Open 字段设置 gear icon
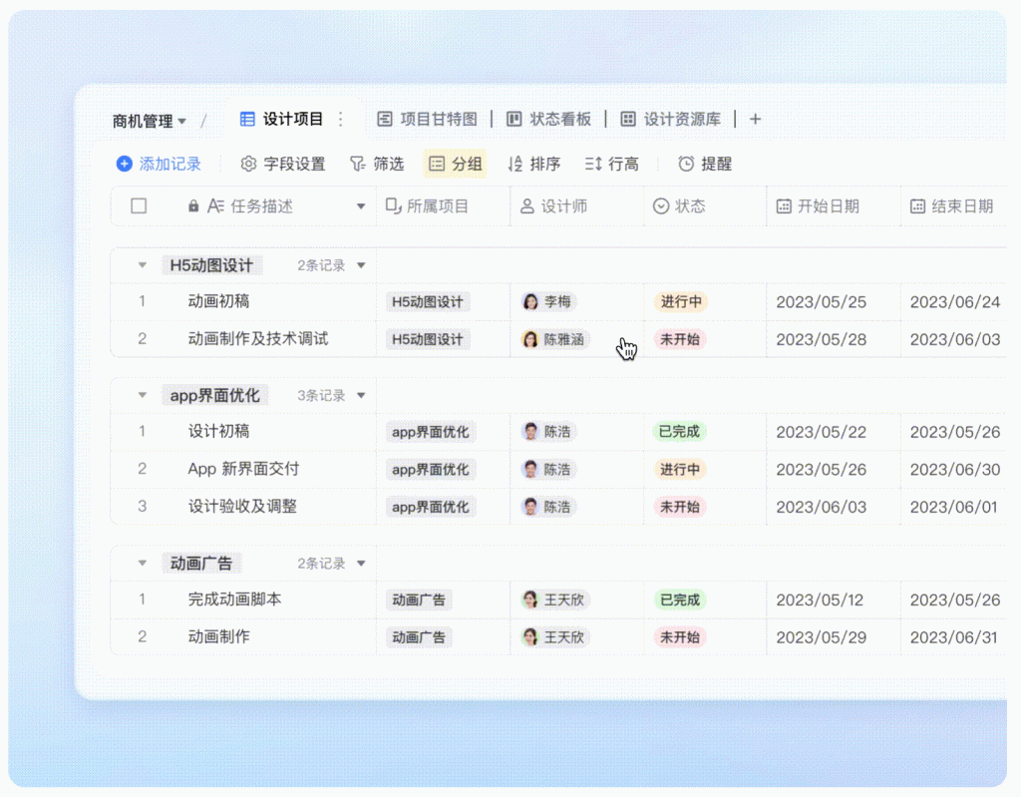1021x797 pixels. [x=249, y=164]
